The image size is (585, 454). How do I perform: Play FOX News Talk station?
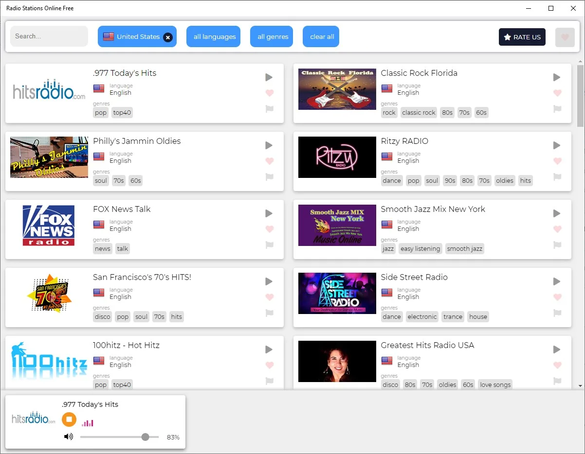269,213
